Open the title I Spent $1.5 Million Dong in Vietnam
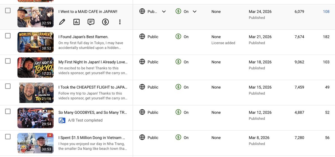The image size is (335, 157). [92, 138]
